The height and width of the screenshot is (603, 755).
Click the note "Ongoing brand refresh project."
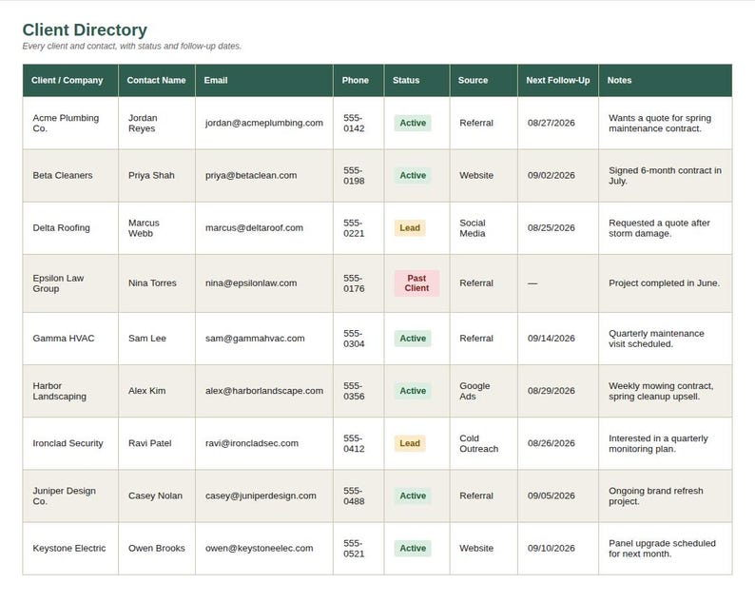click(656, 496)
